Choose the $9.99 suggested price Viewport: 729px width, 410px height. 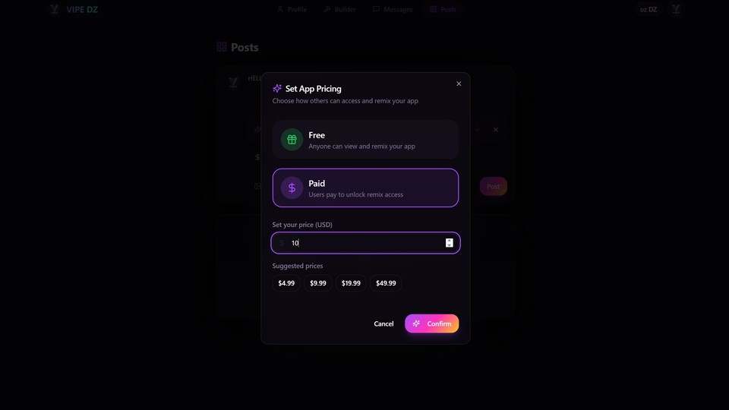318,283
